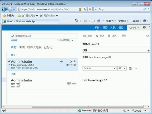Click the horizontal scrollbar thumb
Image resolution: width=152 pixels, height=114 pixels.
coord(88,106)
